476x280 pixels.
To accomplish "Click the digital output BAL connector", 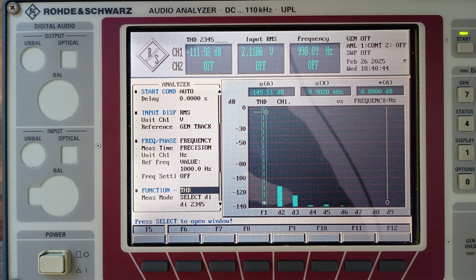I will [58, 100].
